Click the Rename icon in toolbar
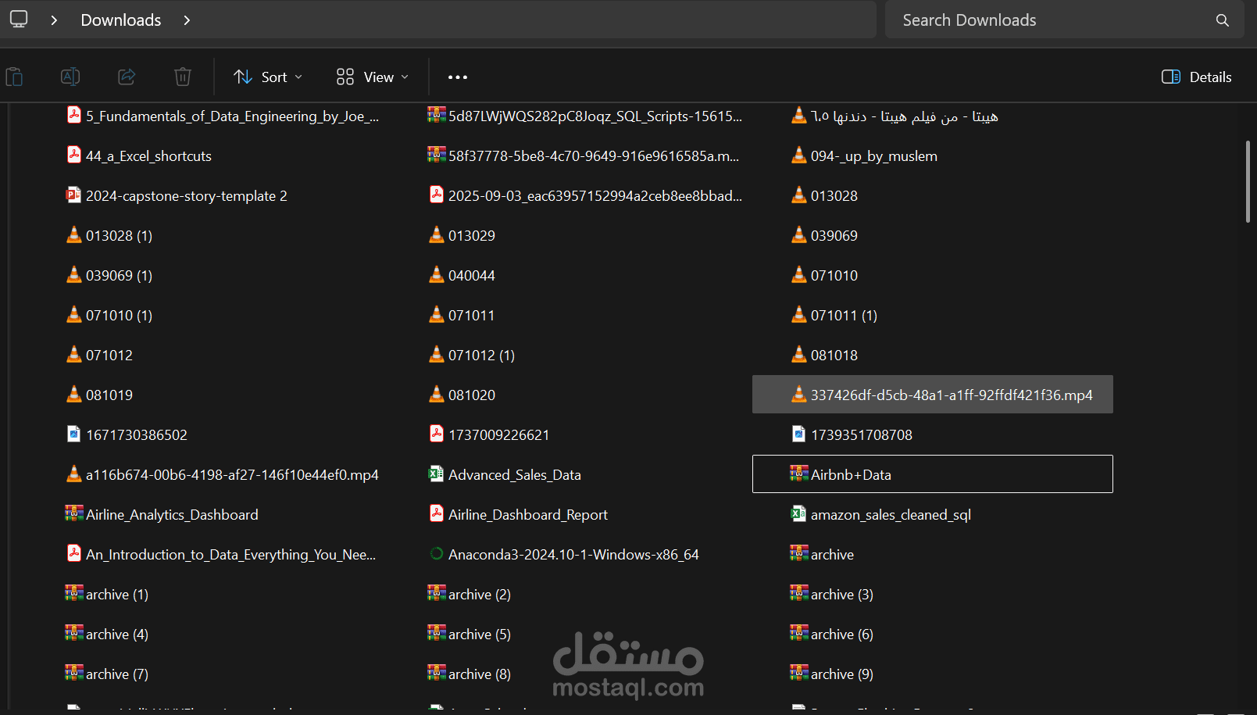This screenshot has width=1257, height=715. coord(70,77)
